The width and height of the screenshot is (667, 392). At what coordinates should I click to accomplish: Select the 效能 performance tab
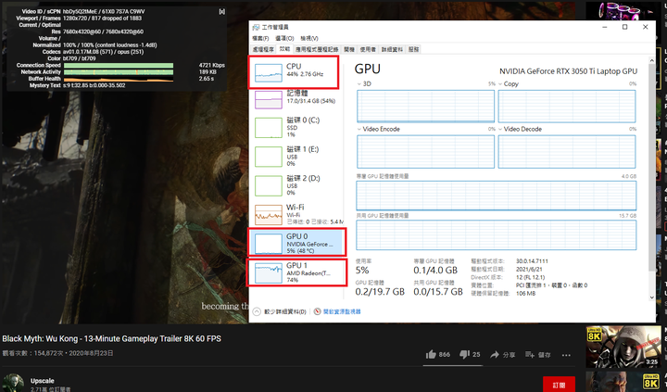click(x=284, y=49)
